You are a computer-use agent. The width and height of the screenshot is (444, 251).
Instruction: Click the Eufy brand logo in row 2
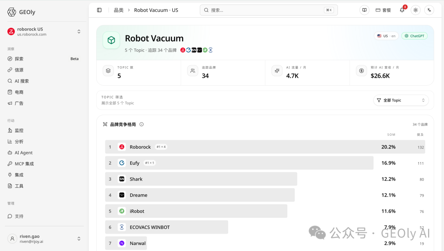tap(122, 163)
